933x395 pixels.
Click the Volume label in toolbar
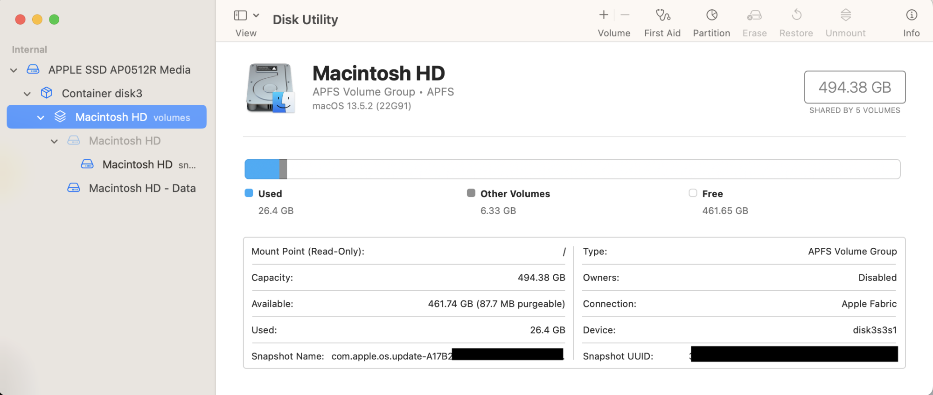click(x=614, y=33)
